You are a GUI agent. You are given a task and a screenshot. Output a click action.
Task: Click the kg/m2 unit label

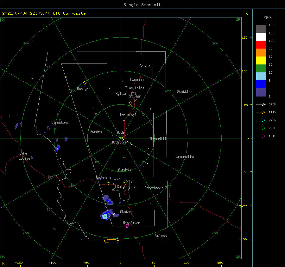(x=269, y=17)
